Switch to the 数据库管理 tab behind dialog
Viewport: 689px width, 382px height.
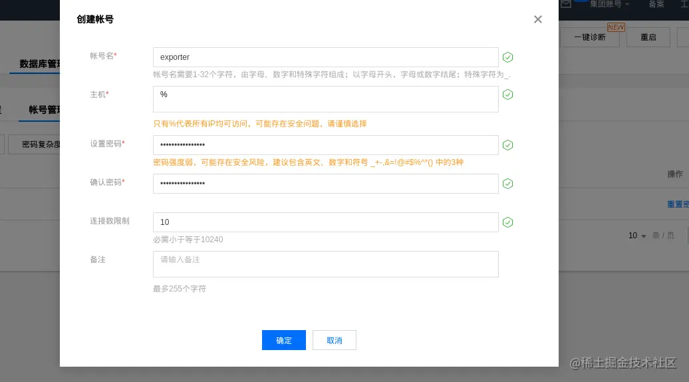click(39, 64)
